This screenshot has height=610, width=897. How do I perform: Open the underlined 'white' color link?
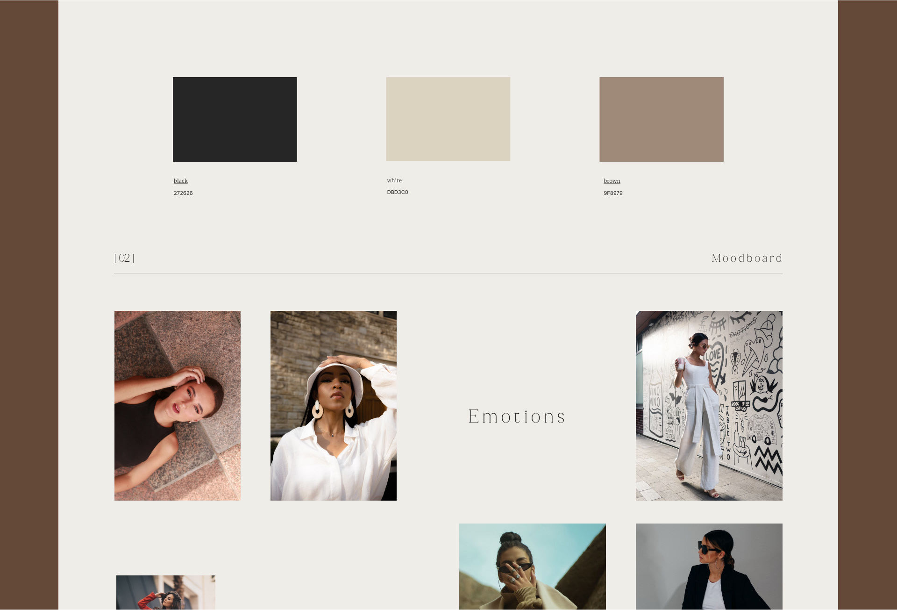click(x=394, y=180)
